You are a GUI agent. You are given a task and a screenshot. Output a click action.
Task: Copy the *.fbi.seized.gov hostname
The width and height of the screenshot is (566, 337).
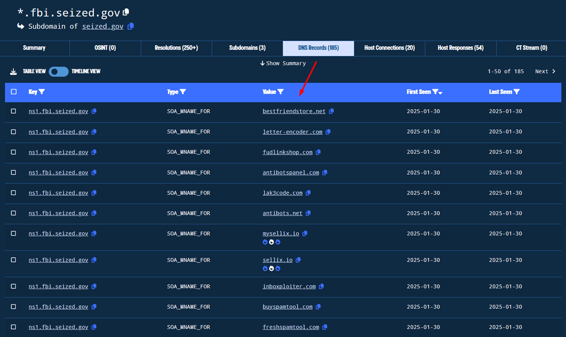(126, 12)
